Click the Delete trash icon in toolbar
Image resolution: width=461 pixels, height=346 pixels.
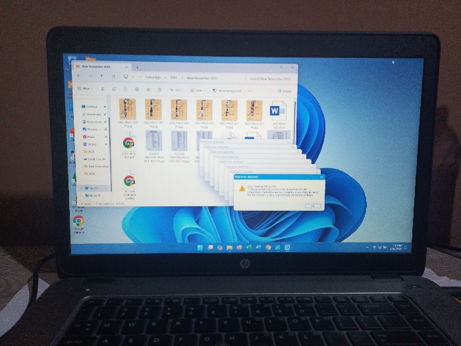coord(159,90)
